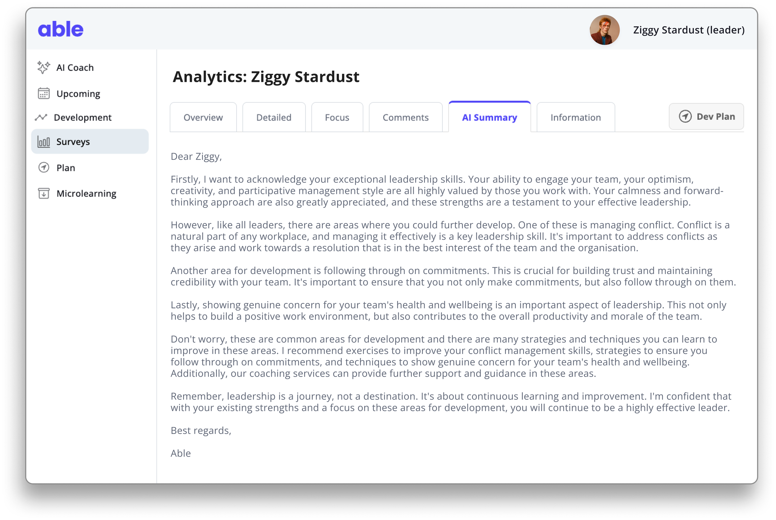Screen dimensions: 776x520
Task: Open the Dev Plan button
Action: tap(706, 116)
